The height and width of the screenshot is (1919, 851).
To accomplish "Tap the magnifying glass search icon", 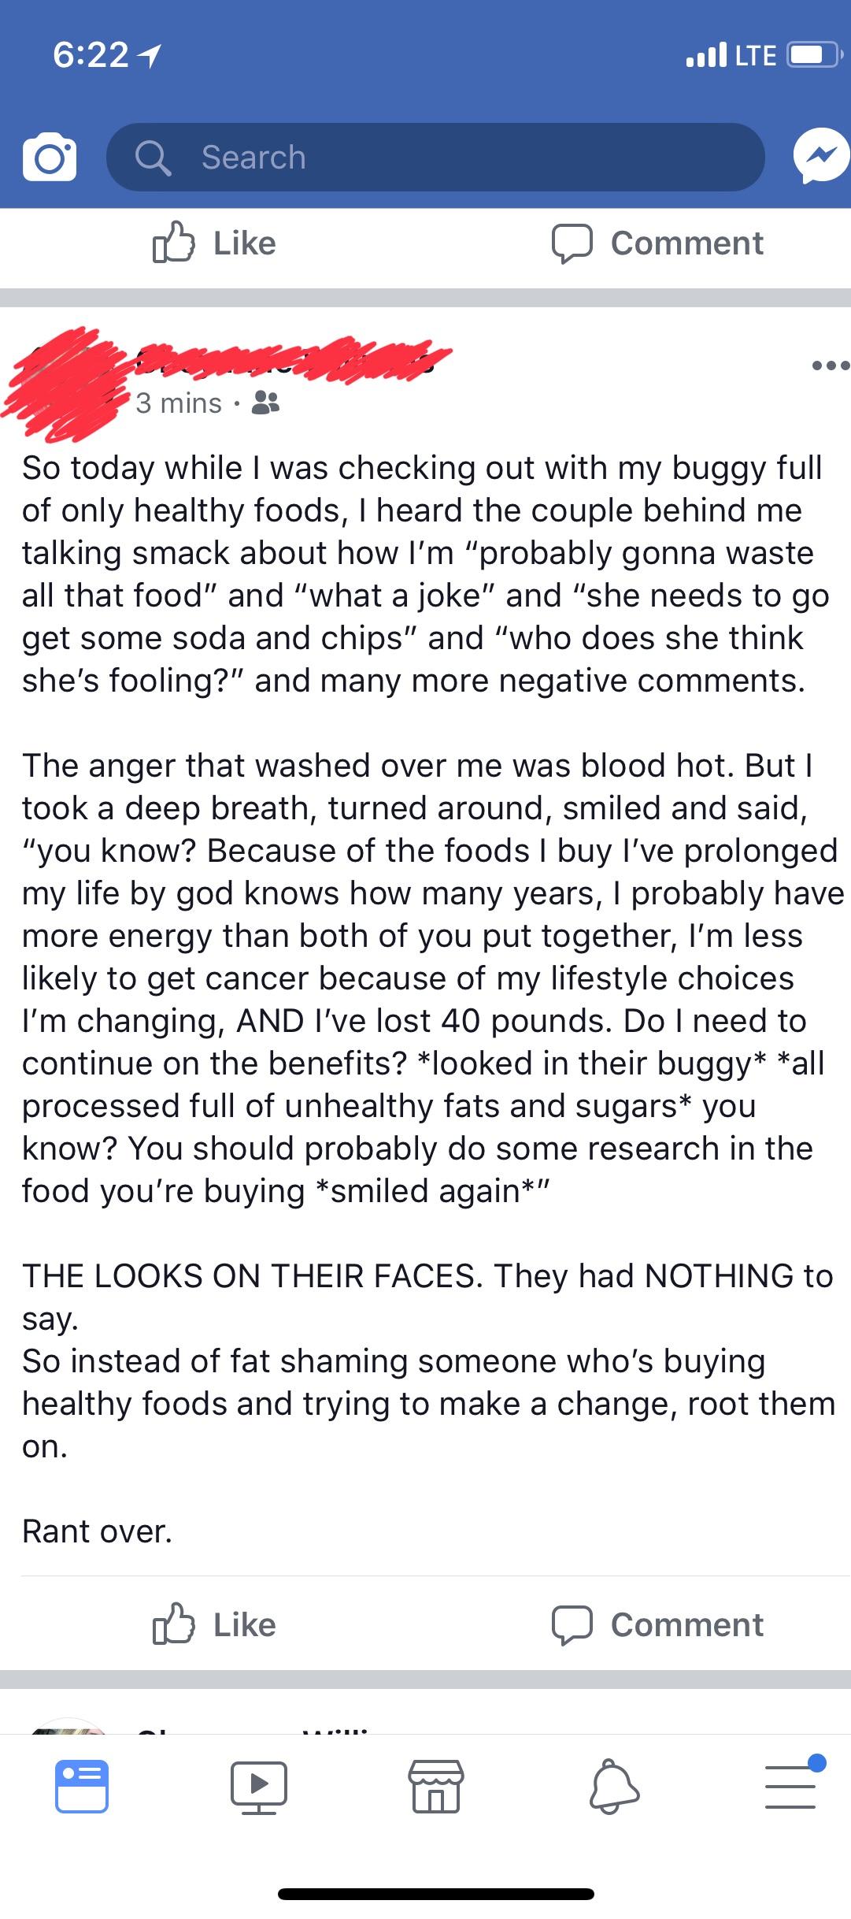I will click(153, 158).
